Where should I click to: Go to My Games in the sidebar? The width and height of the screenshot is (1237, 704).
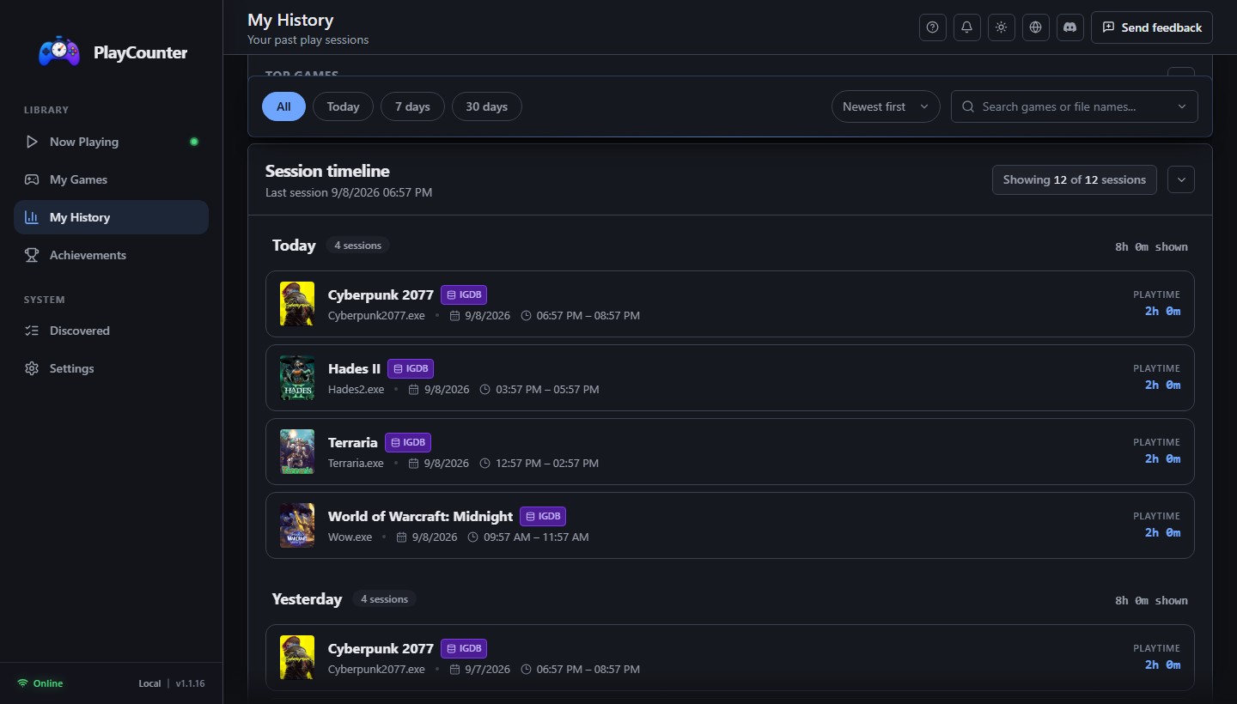pos(111,179)
